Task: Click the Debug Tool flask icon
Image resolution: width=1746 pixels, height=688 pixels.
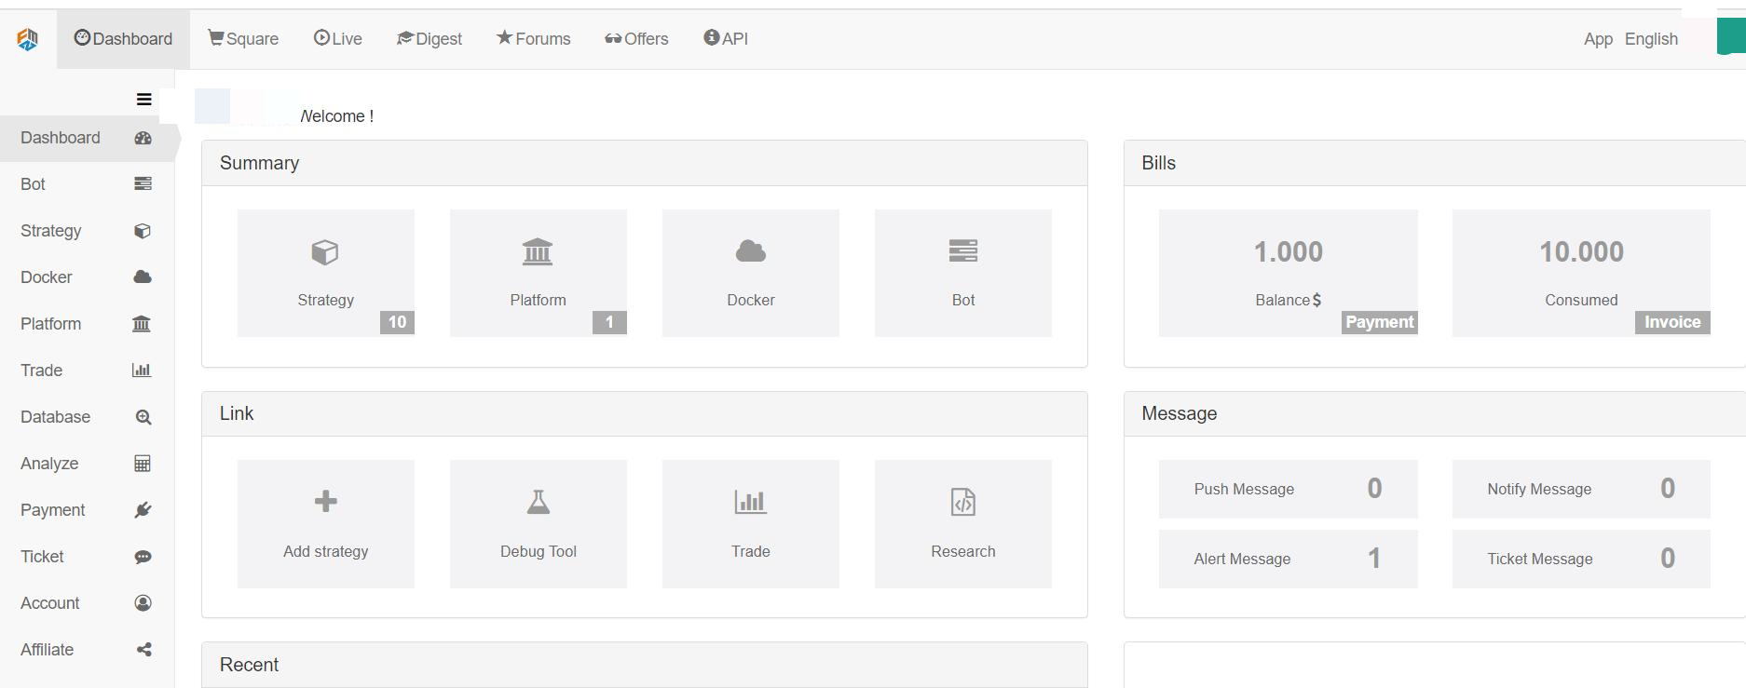Action: click(x=539, y=502)
